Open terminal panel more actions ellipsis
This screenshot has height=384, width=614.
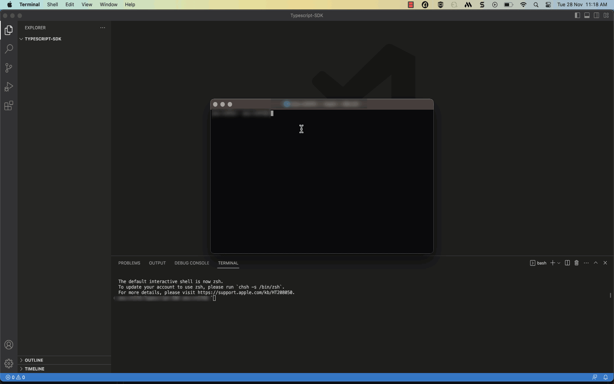click(586, 263)
